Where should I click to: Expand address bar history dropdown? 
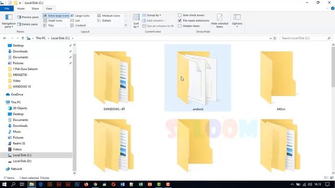click(271, 38)
